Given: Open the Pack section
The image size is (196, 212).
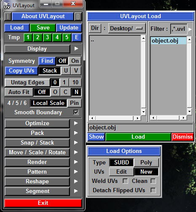Looking at the screenshot, I should (37, 133).
